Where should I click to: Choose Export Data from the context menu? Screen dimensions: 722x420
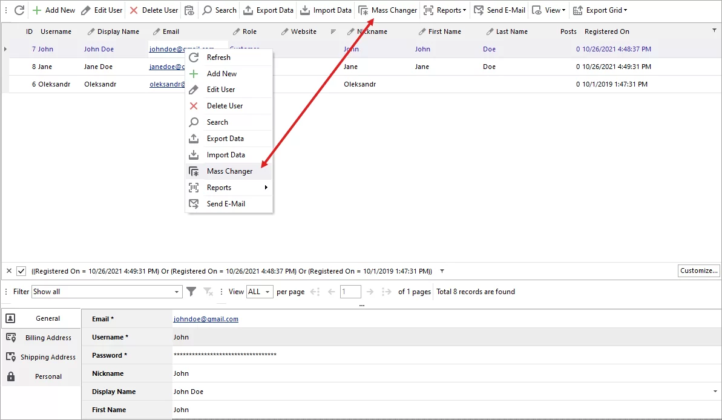(225, 139)
